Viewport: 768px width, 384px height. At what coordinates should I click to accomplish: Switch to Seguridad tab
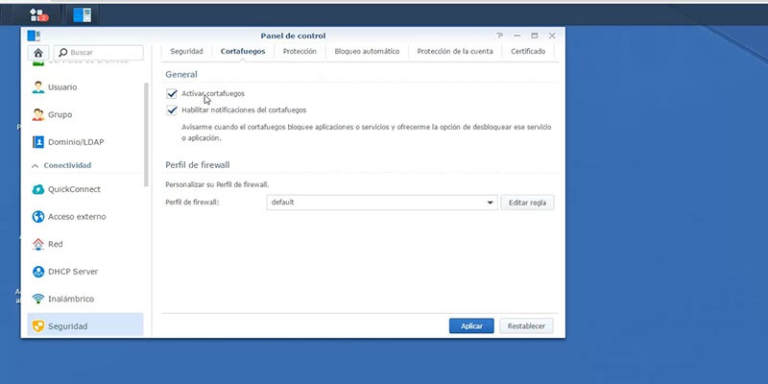point(186,52)
